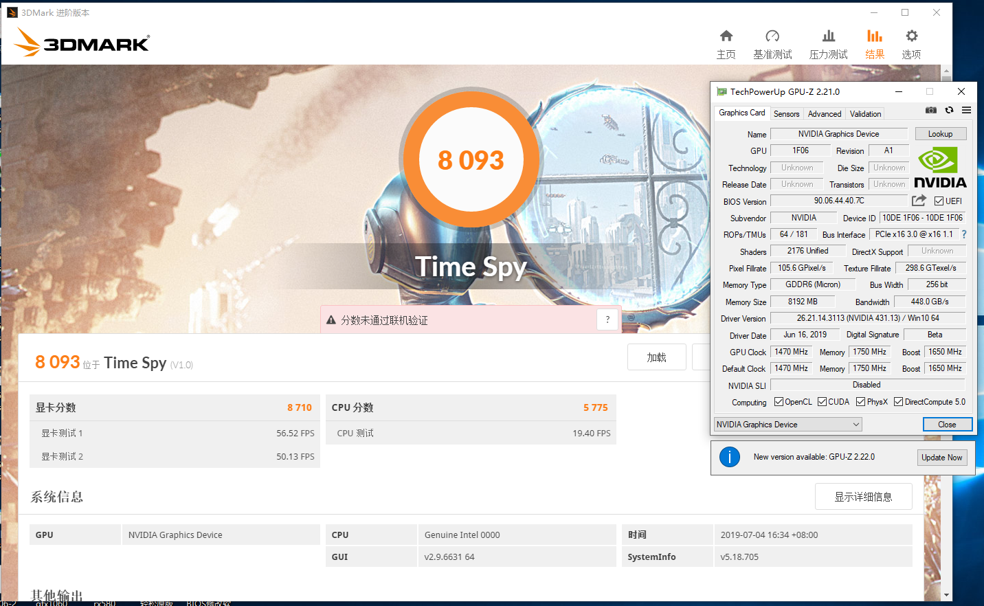Refresh GPU-Z with the refresh icon

coord(949,110)
